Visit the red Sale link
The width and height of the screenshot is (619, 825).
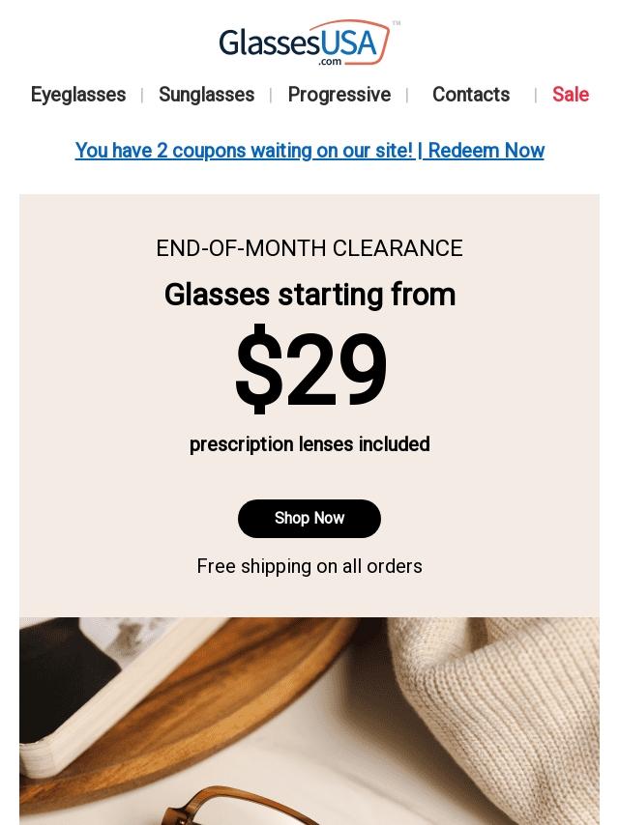[x=570, y=95]
